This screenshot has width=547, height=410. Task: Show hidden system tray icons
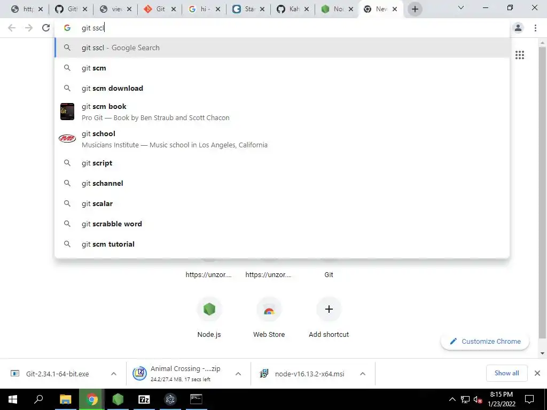(x=452, y=399)
